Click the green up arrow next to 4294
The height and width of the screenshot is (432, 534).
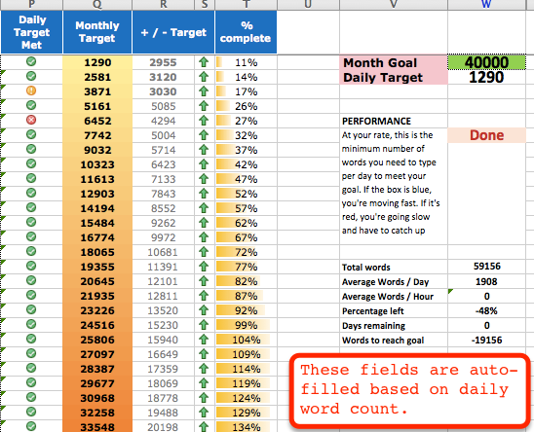(x=204, y=121)
